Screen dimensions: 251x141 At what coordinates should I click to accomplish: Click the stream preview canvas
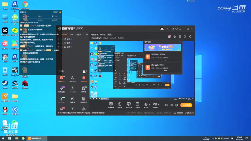coord(142,71)
